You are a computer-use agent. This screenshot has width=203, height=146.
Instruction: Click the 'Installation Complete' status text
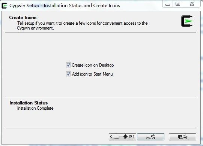(35, 108)
